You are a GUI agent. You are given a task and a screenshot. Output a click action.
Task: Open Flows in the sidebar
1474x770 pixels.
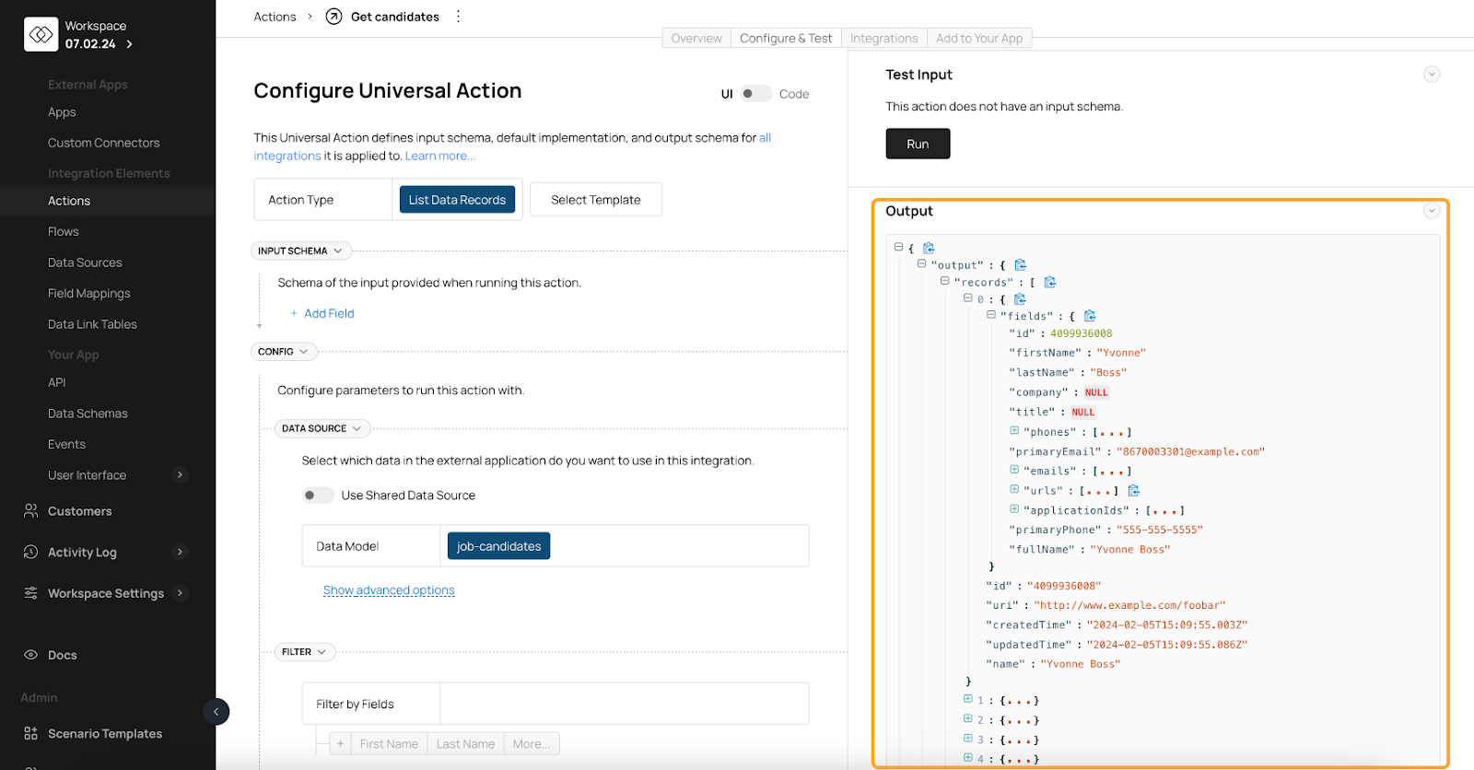(63, 231)
